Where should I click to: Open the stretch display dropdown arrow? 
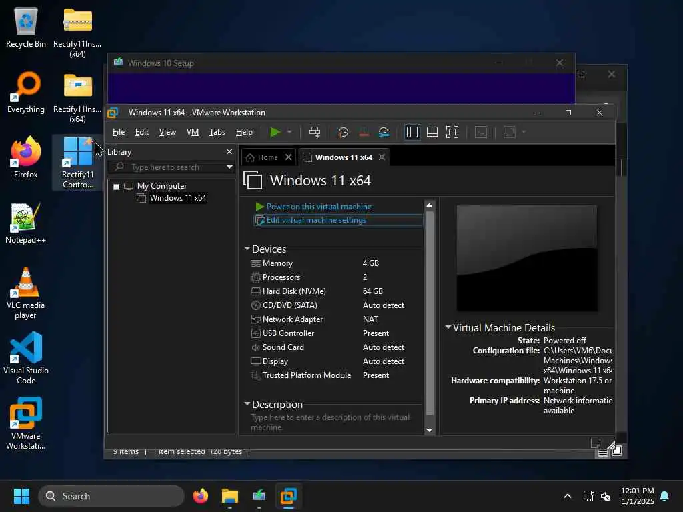pos(524,132)
